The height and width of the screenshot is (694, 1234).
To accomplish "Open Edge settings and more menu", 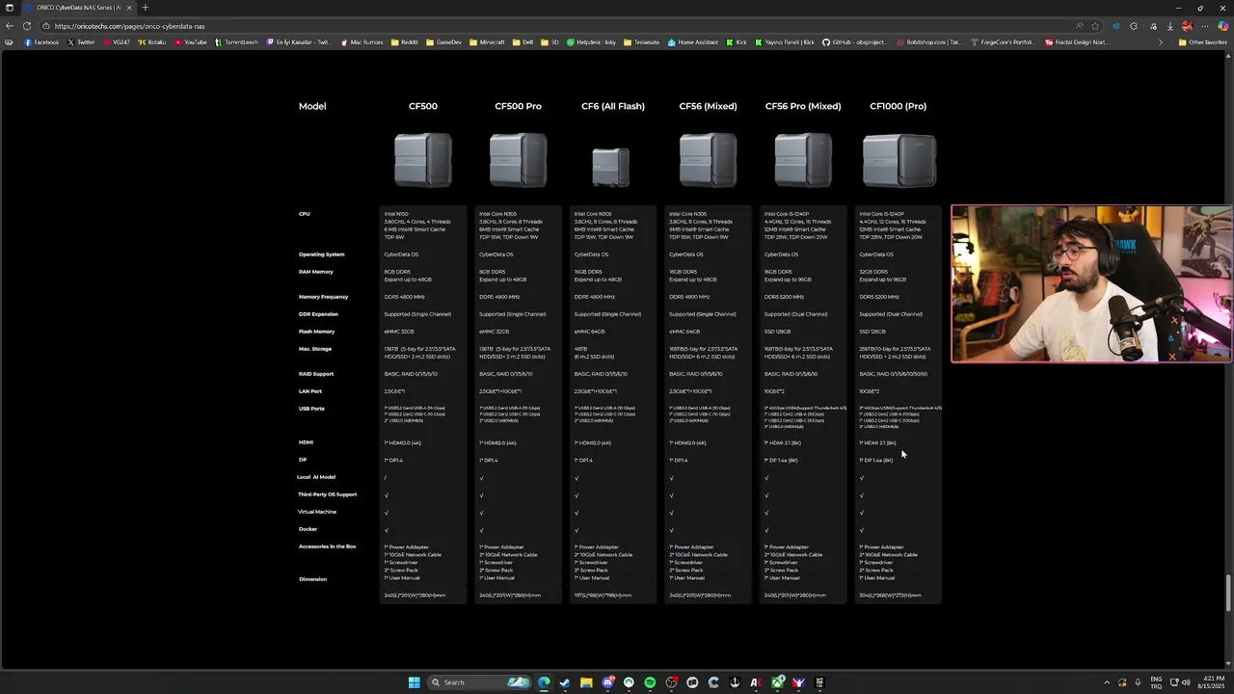I will point(1205,26).
